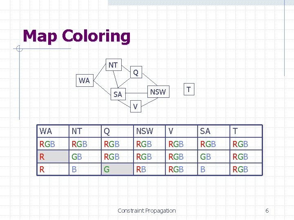The height and width of the screenshot is (220, 294).
Task: Select the V node in the graph
Action: click(136, 106)
